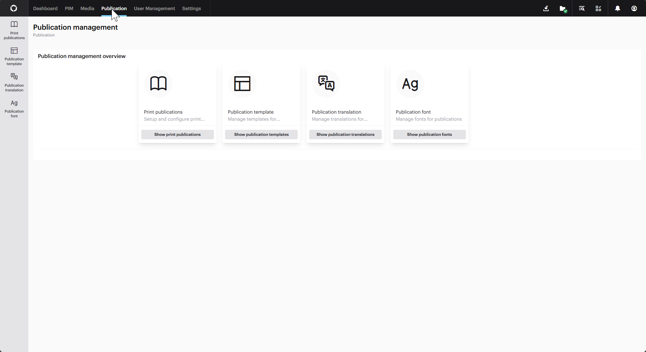646x352 pixels.
Task: Open the user account icon
Action: (x=635, y=8)
